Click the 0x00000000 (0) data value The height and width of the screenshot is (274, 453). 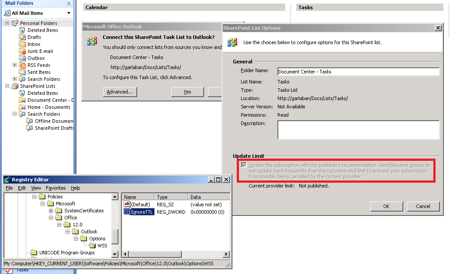coord(207,212)
